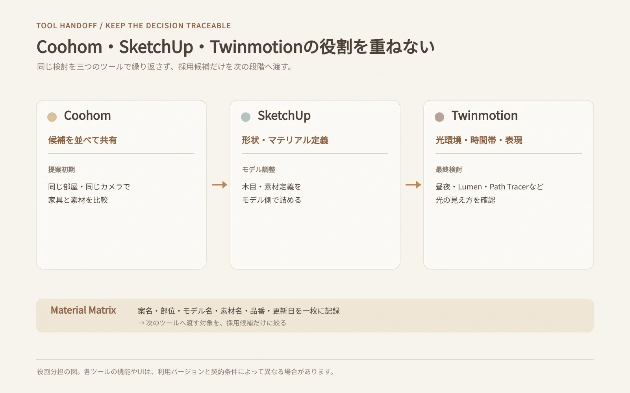This screenshot has height=393, width=630.
Task: Click the 最終検討 label
Action: 449,170
